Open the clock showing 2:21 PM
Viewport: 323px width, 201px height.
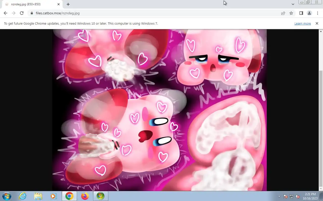pyautogui.click(x=310, y=196)
